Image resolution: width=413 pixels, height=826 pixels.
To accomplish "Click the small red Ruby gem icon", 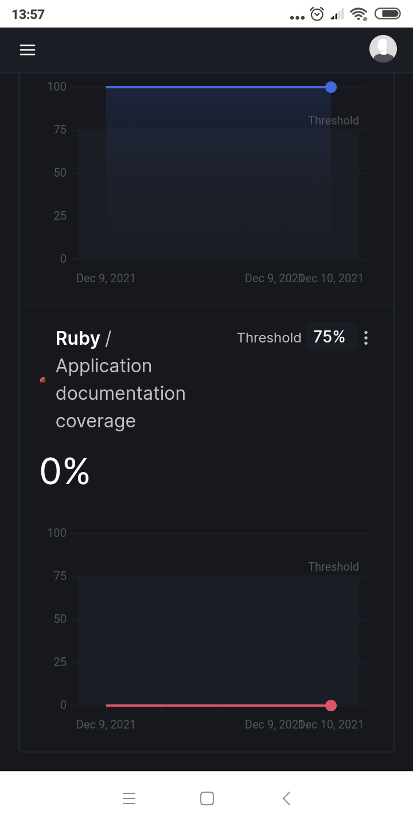I will click(x=42, y=380).
